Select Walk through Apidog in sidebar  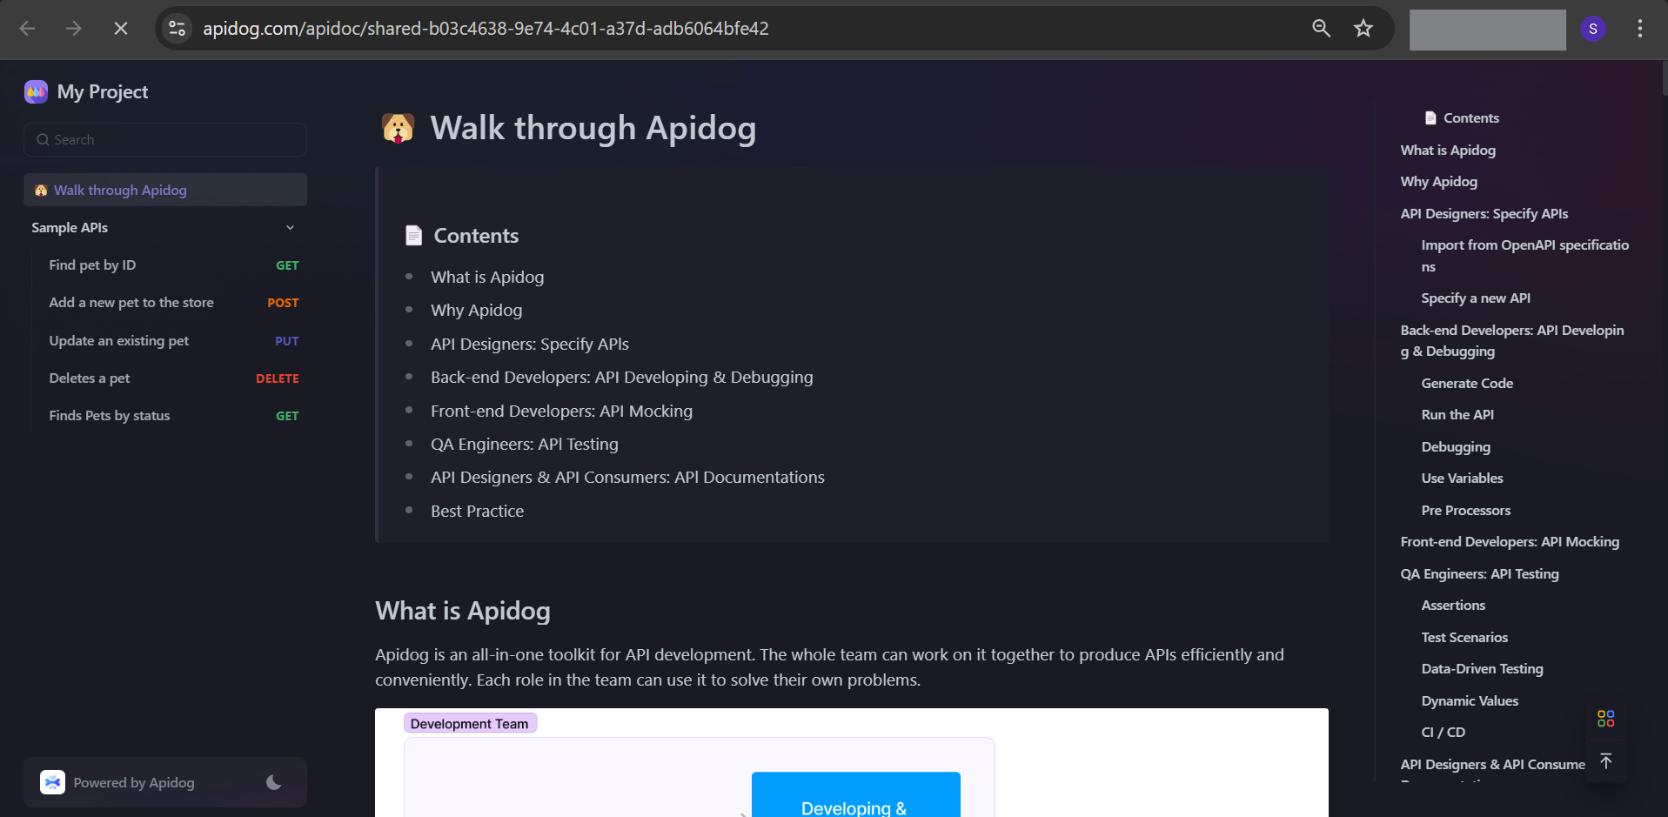165,190
